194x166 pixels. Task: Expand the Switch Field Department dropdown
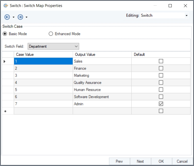tap(76, 46)
